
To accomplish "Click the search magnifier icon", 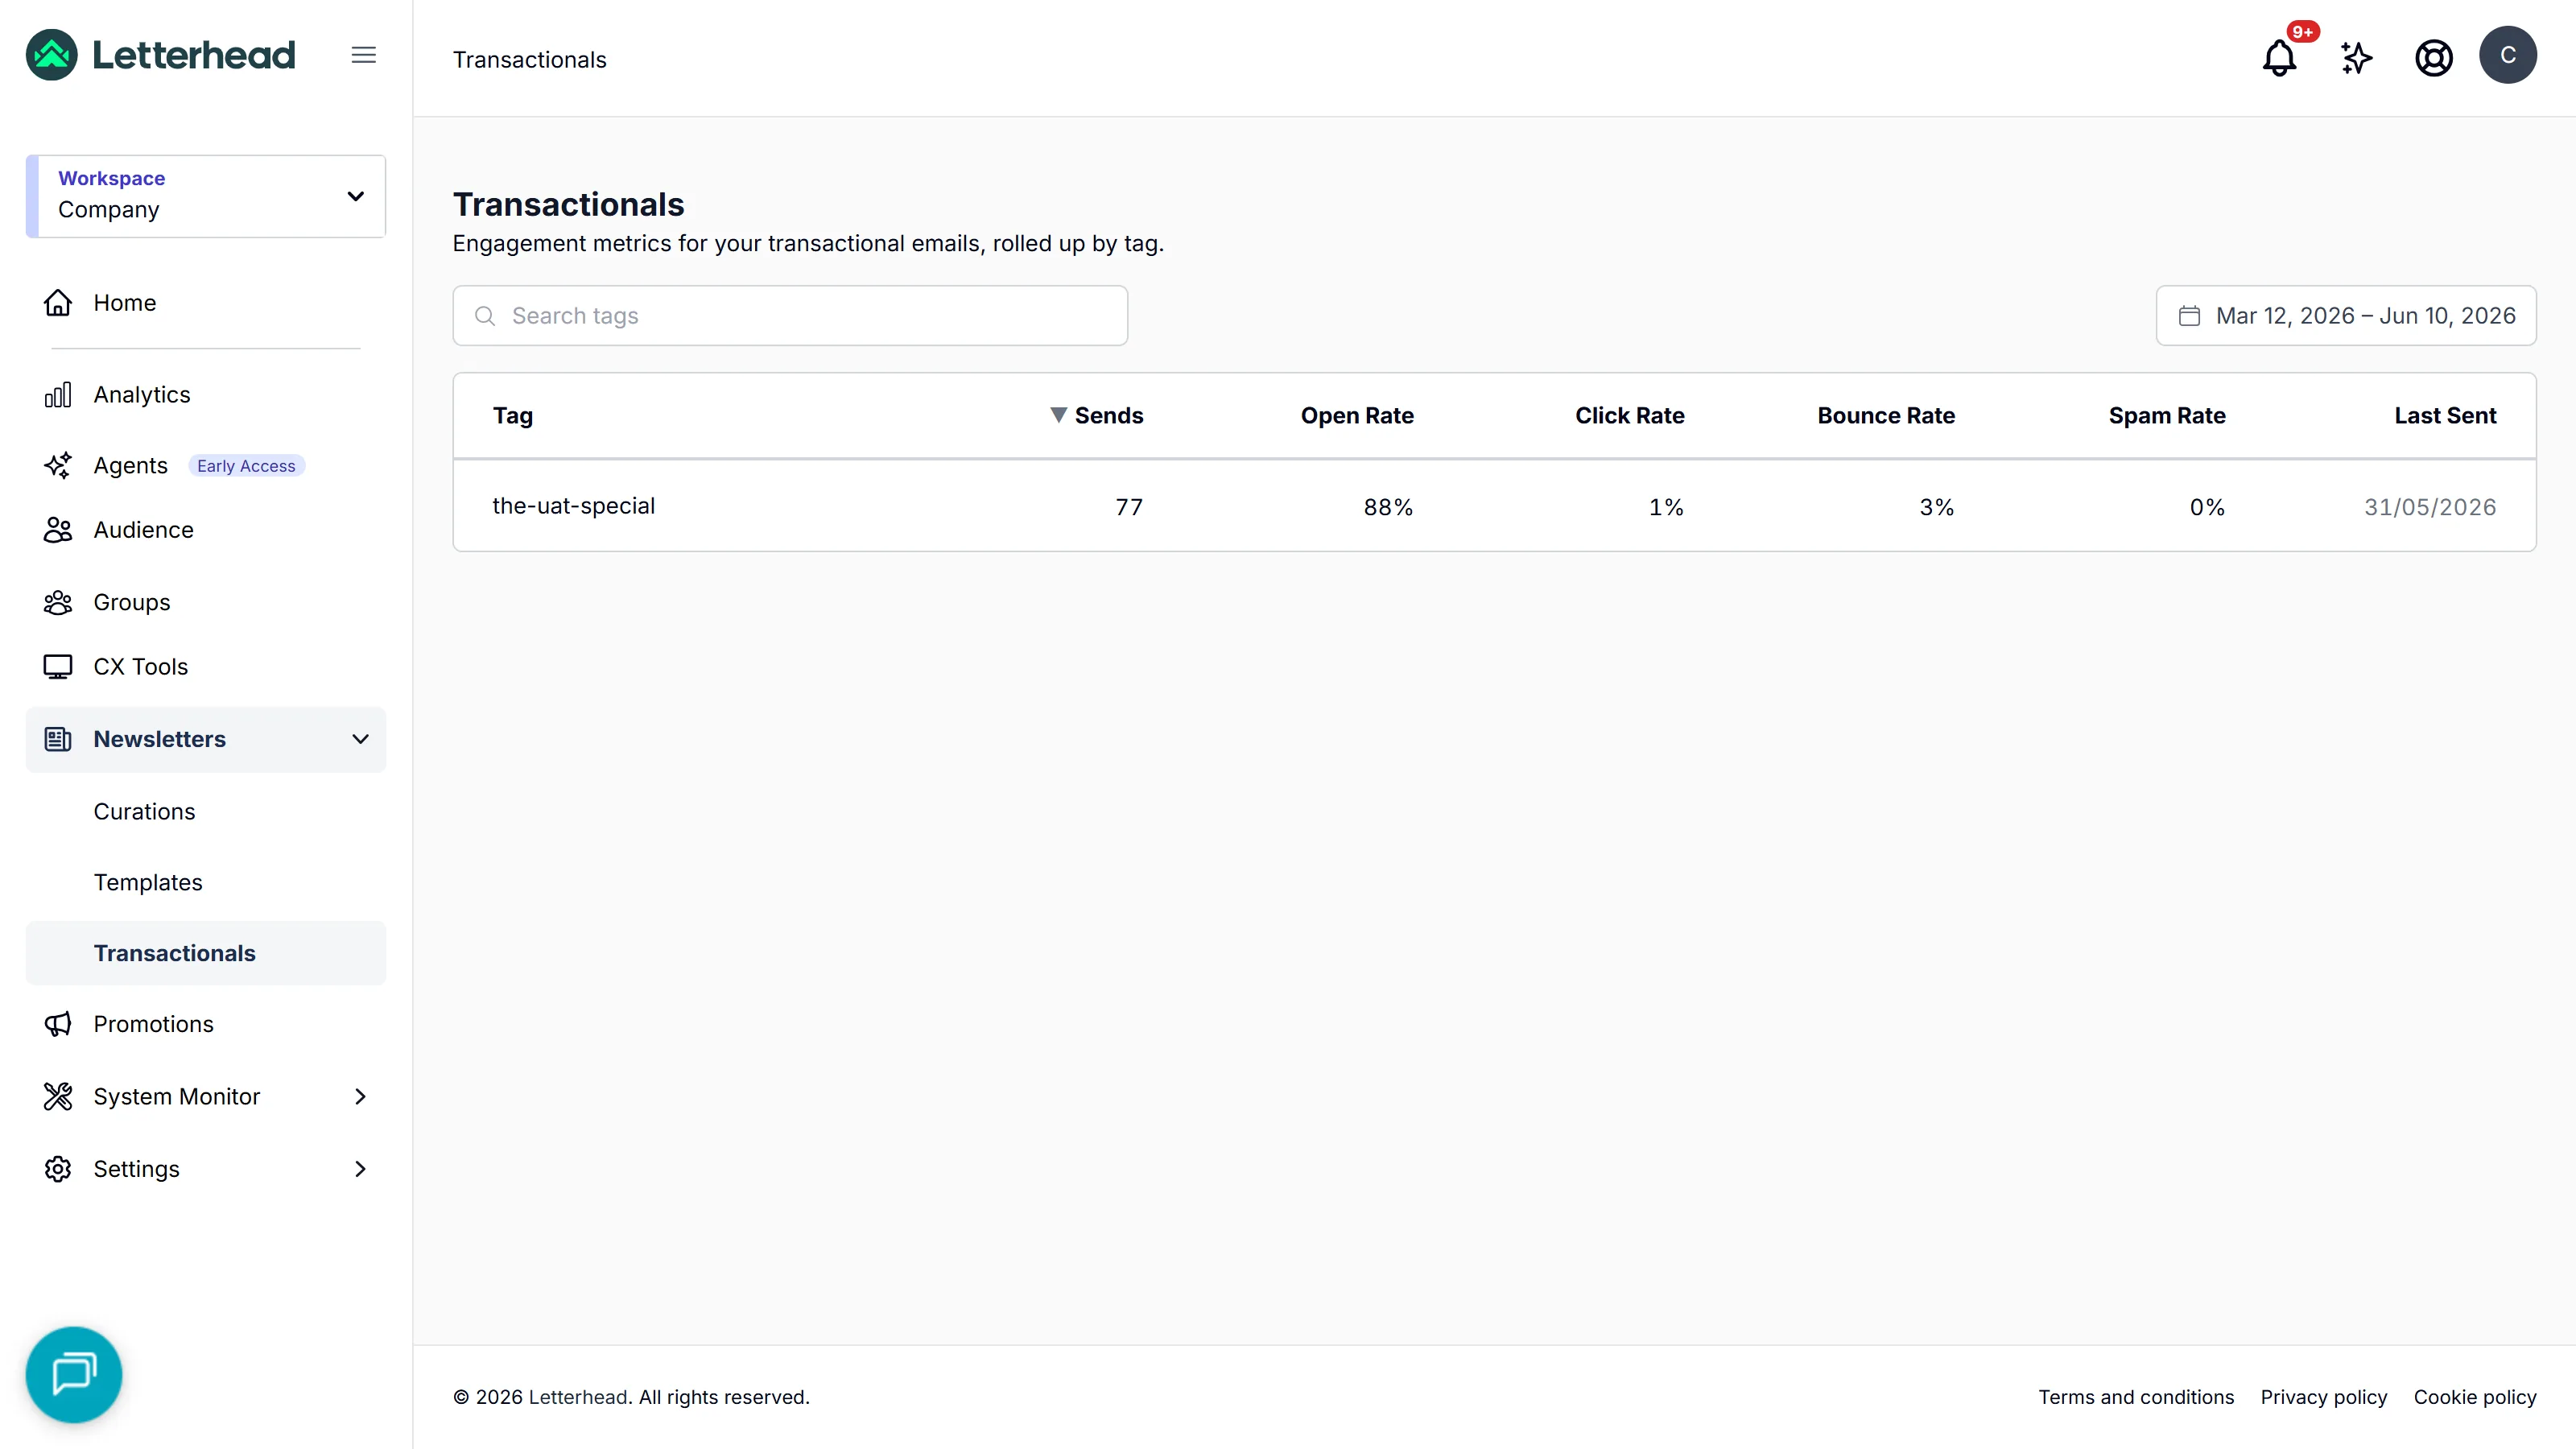I will tap(485, 316).
